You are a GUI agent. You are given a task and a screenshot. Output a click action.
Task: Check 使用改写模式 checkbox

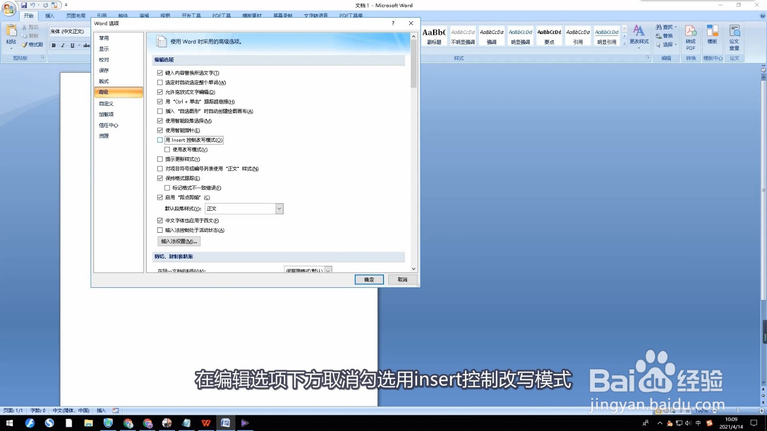(x=167, y=149)
